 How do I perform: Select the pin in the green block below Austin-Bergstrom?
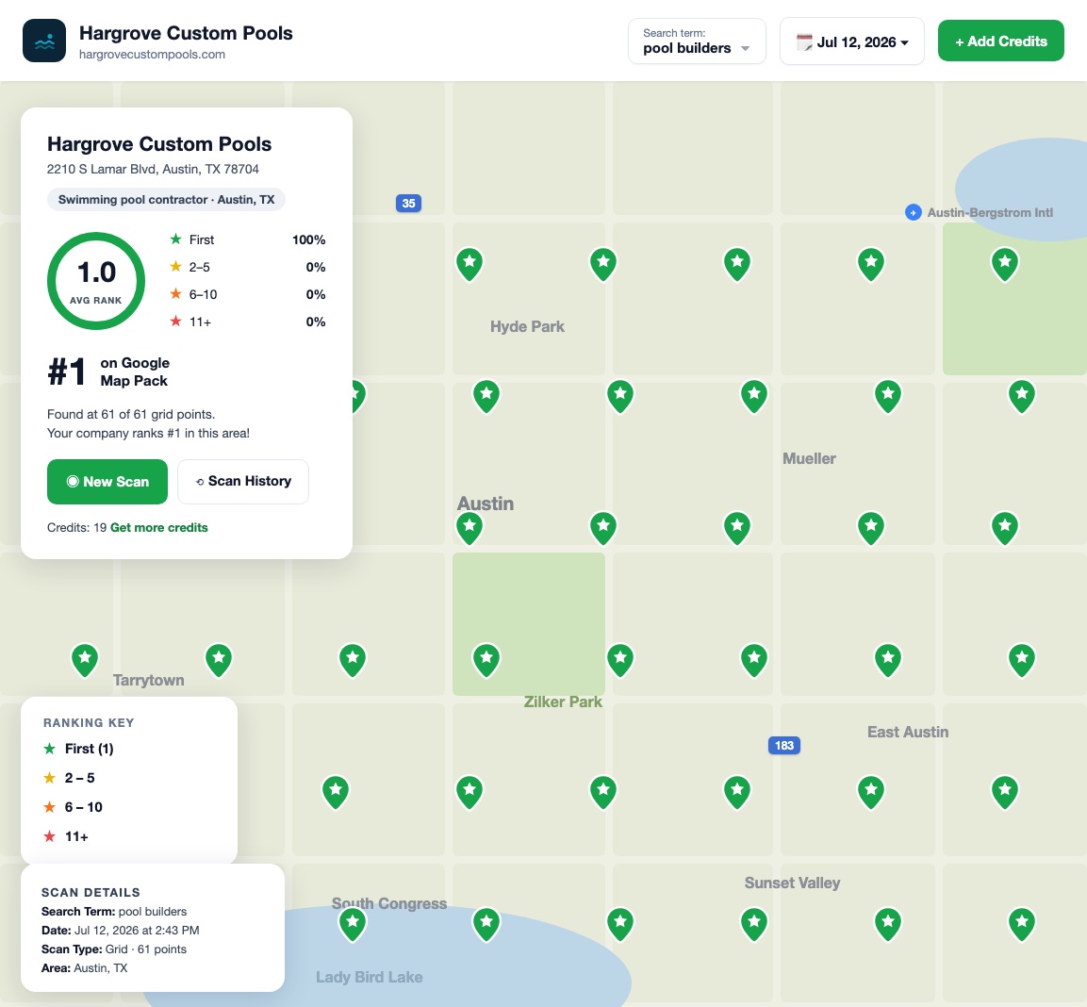coord(1004,264)
